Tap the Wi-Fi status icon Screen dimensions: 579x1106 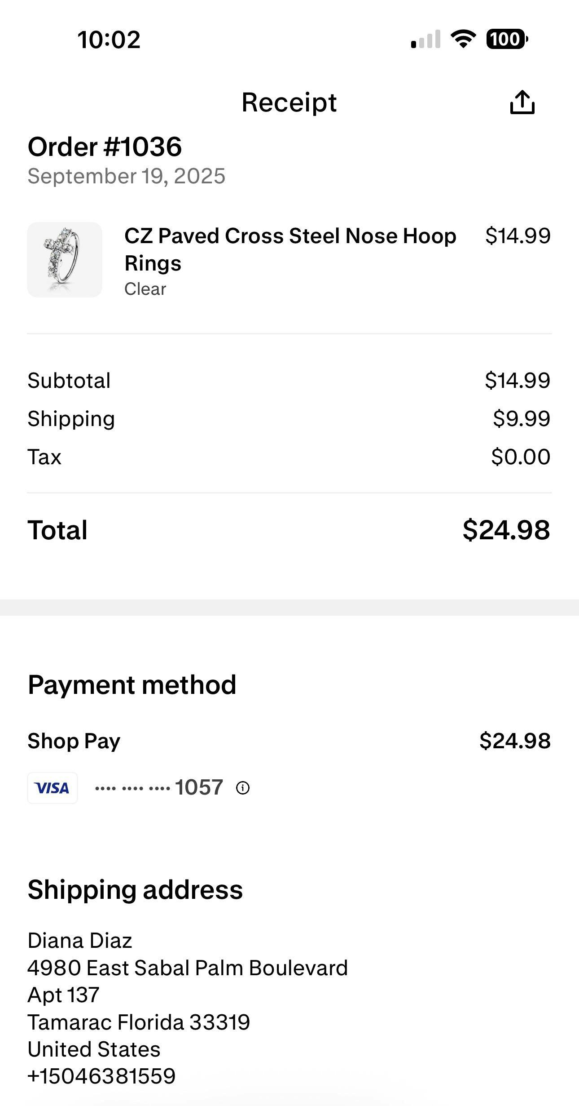tap(463, 39)
